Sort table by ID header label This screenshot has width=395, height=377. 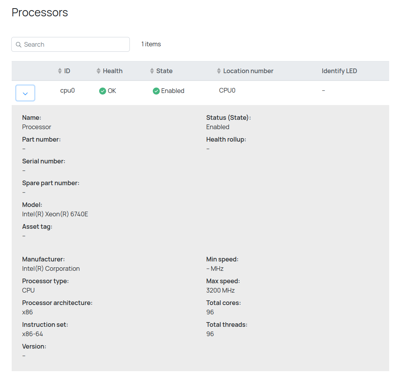(x=67, y=71)
